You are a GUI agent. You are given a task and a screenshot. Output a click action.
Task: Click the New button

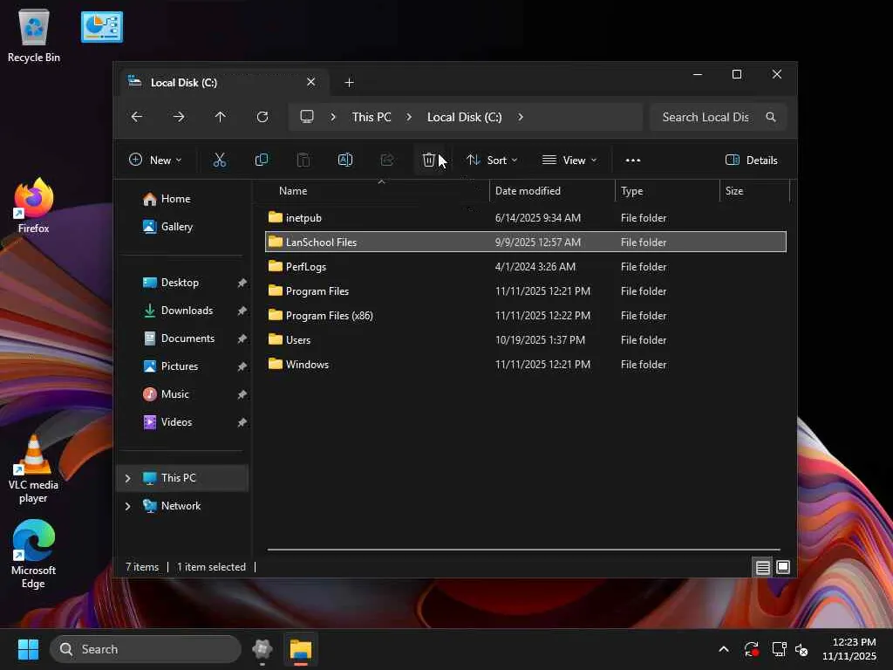155,160
